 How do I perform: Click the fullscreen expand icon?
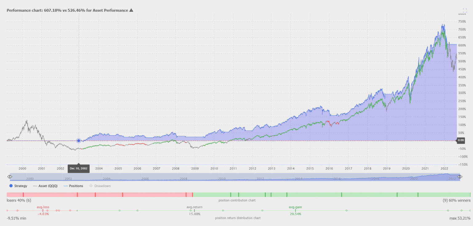click(465, 10)
